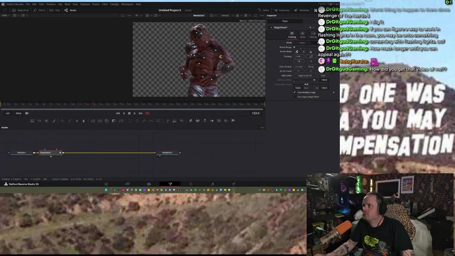Clear strokes in Range
Screen dimensions: 455x256
pyautogui.click(x=311, y=66)
